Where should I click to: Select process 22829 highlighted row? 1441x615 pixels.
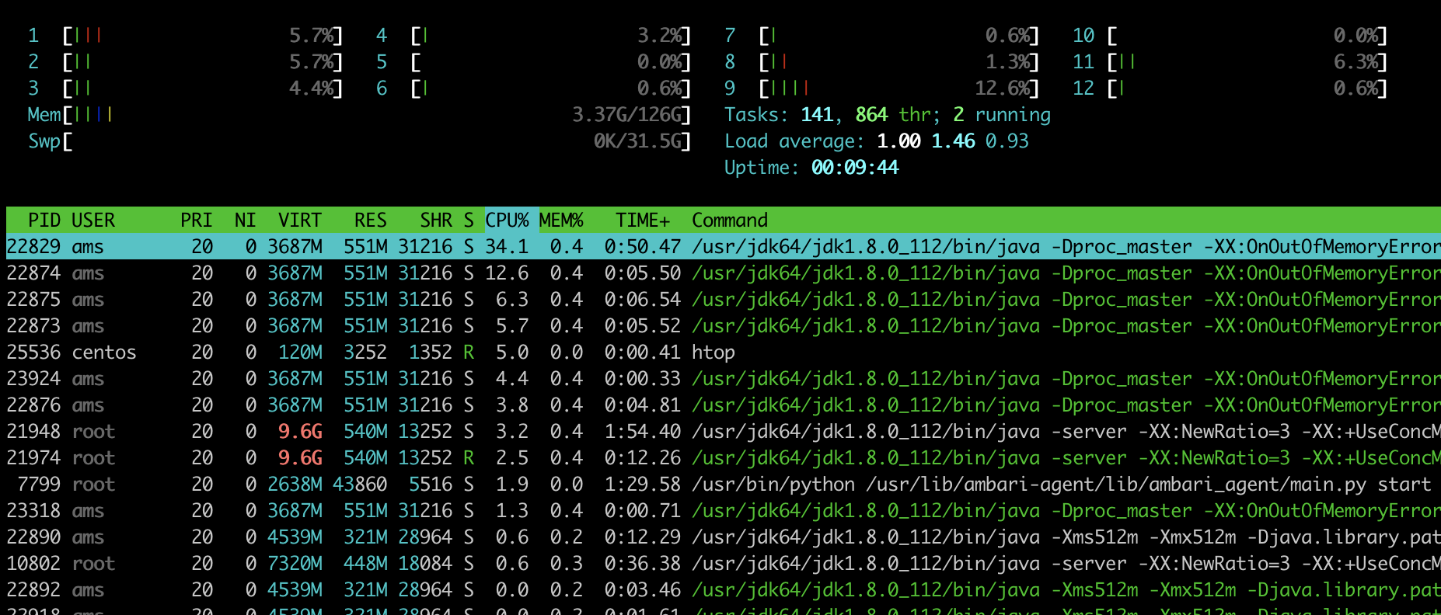(x=720, y=247)
